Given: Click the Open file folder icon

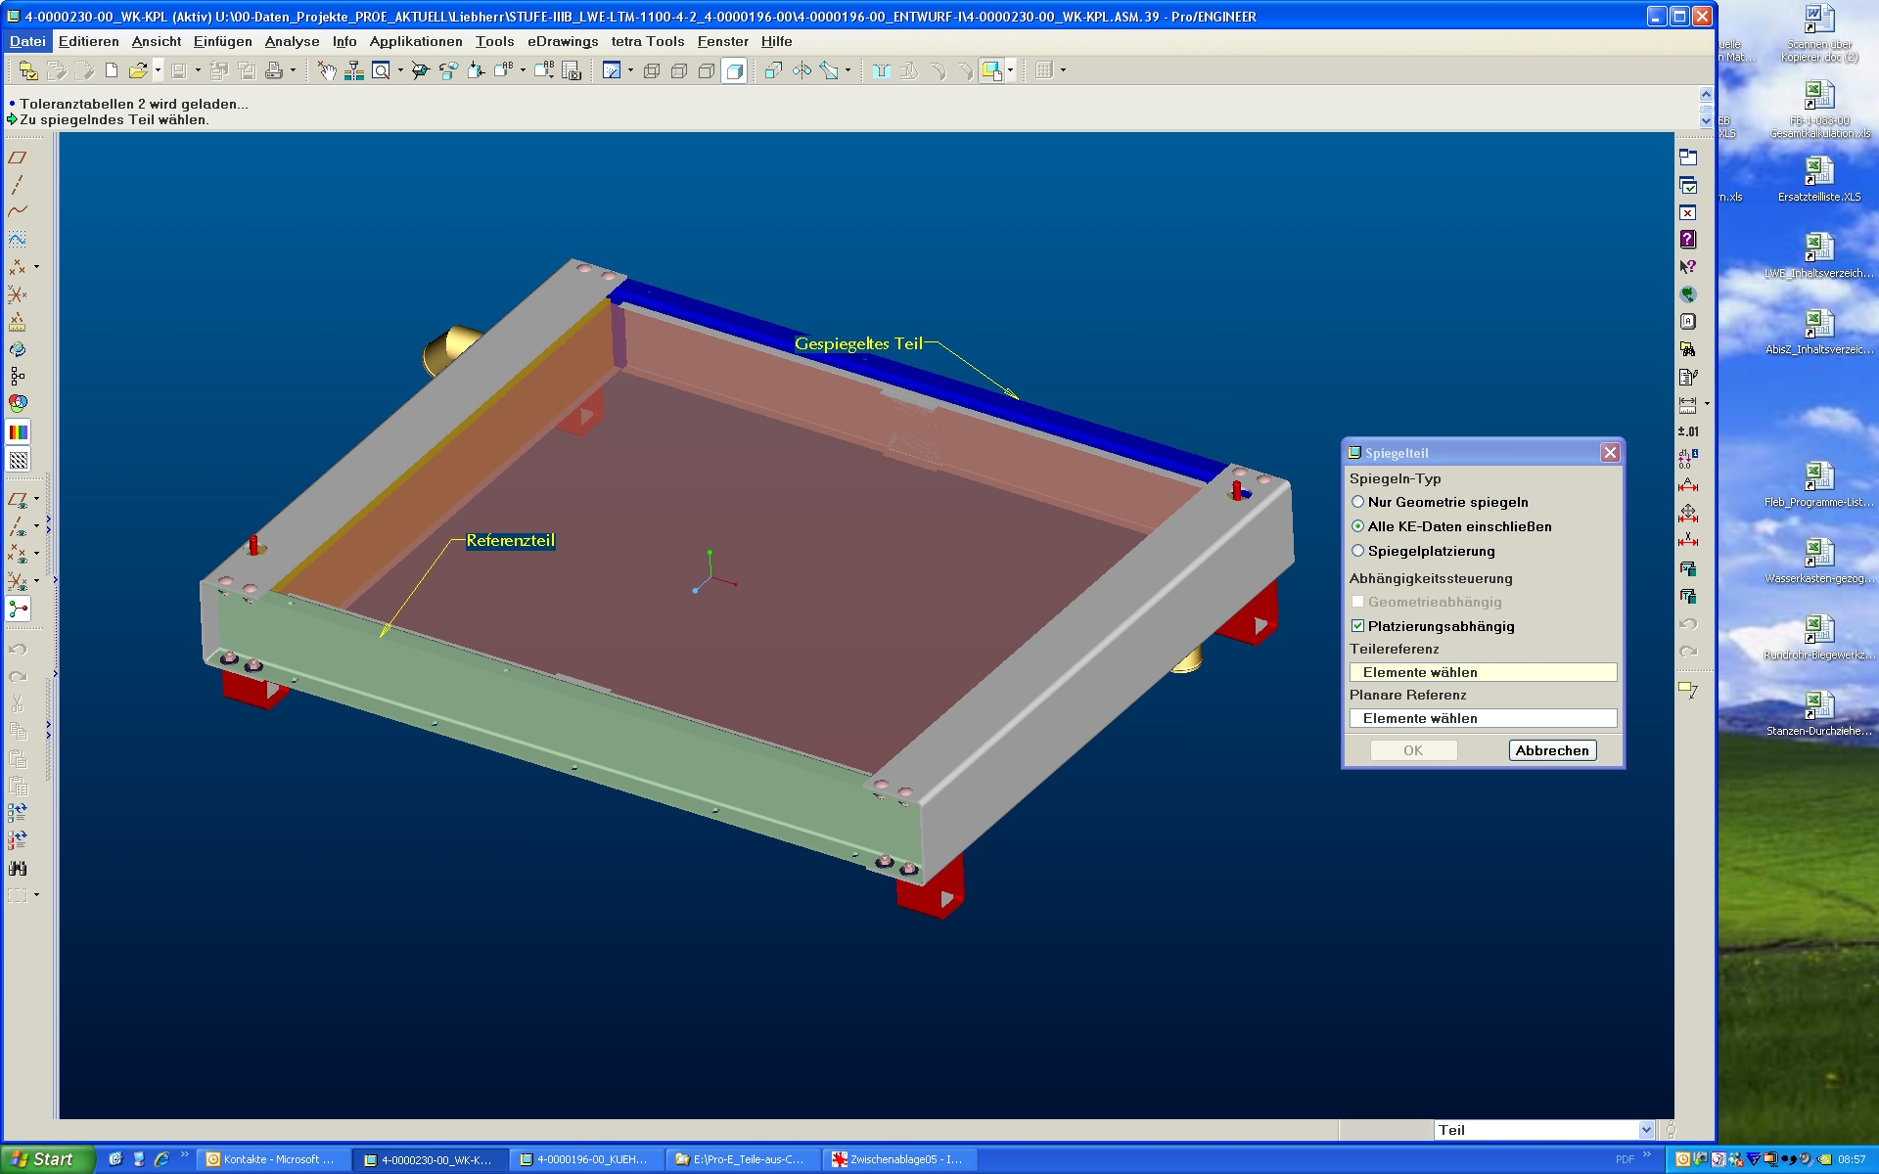Looking at the screenshot, I should pyautogui.click(x=137, y=70).
